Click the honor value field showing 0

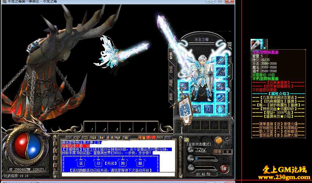point(227,152)
